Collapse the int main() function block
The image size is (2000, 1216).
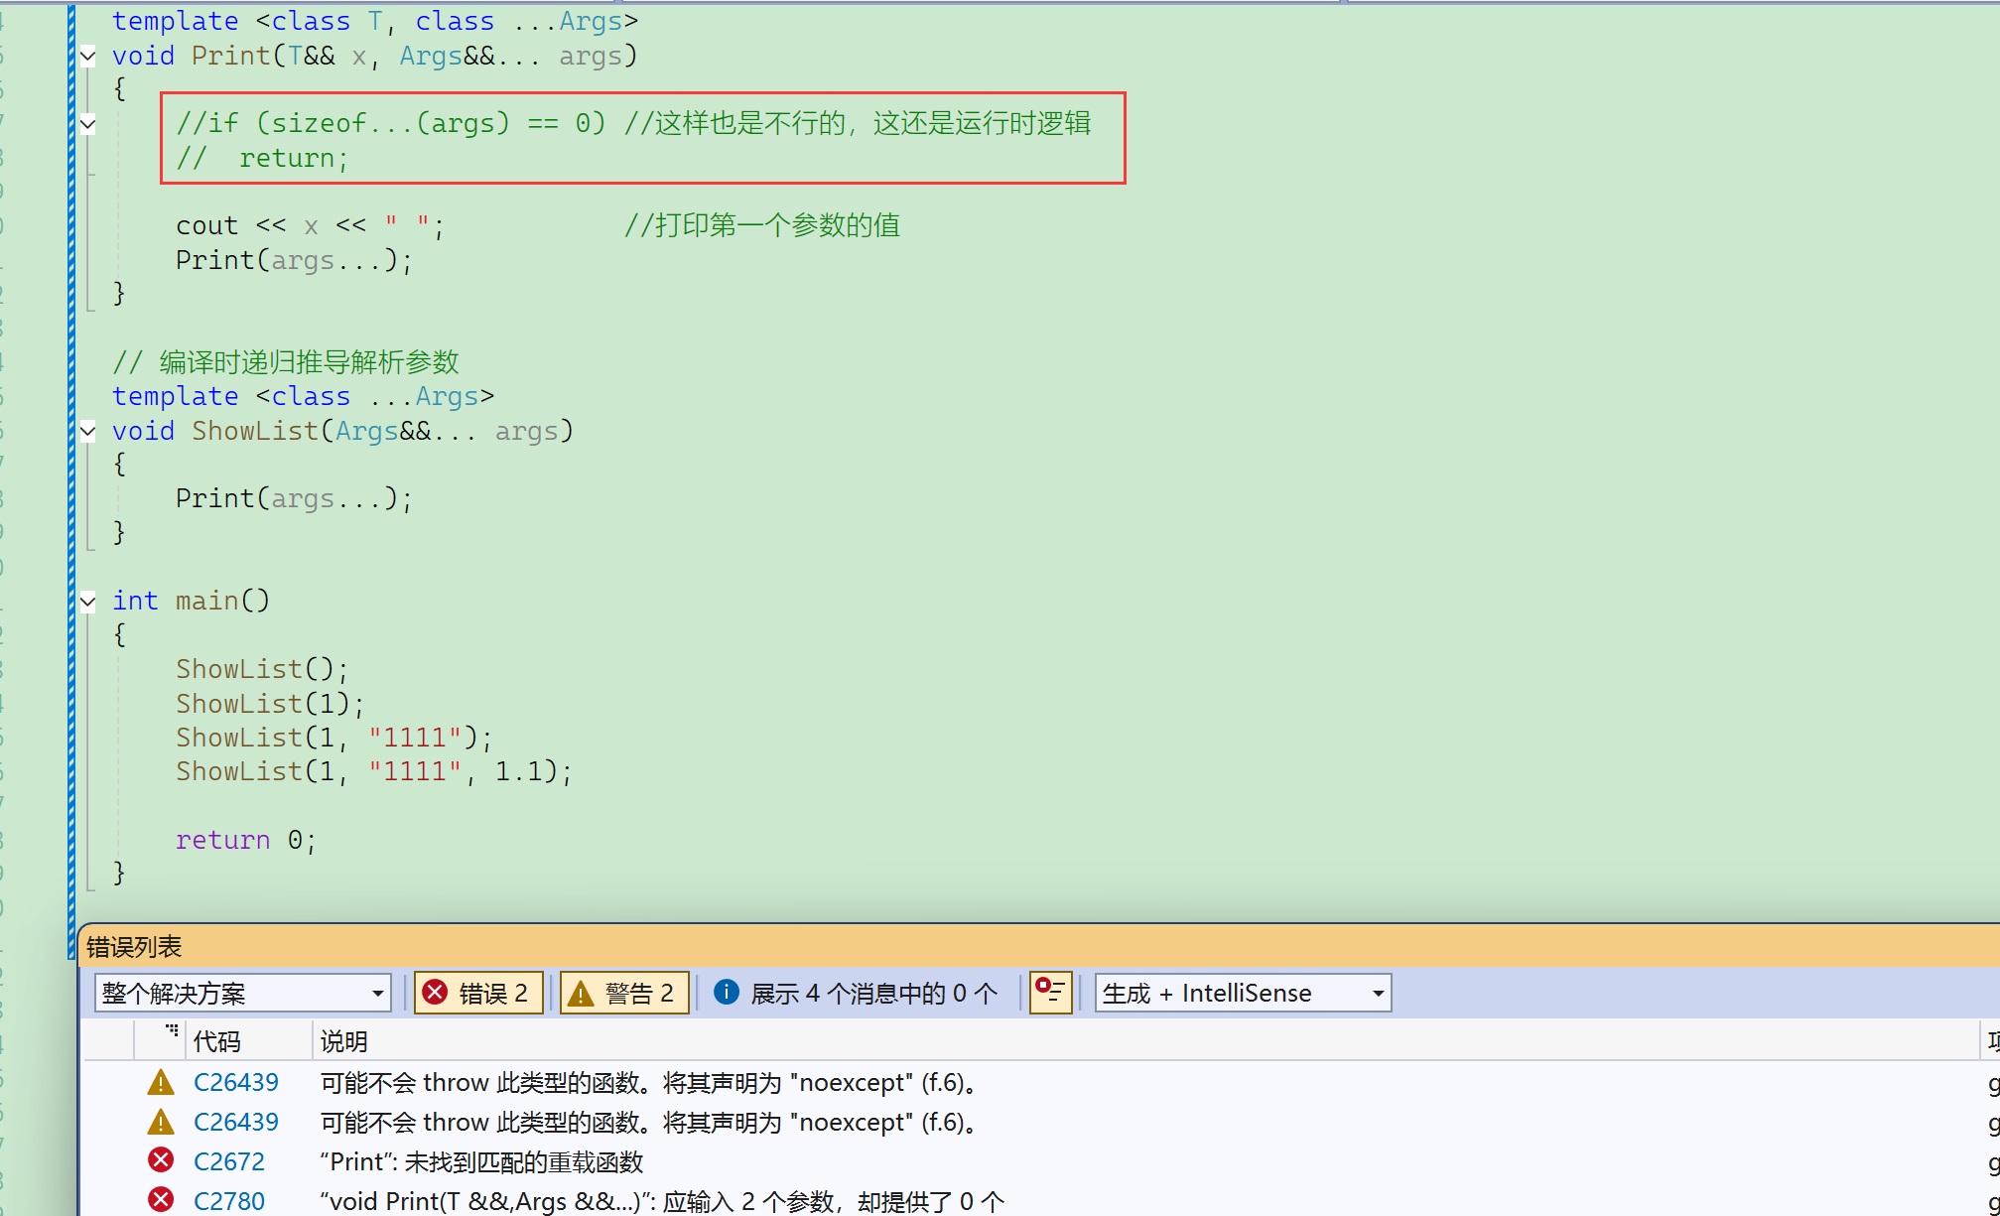pyautogui.click(x=88, y=601)
